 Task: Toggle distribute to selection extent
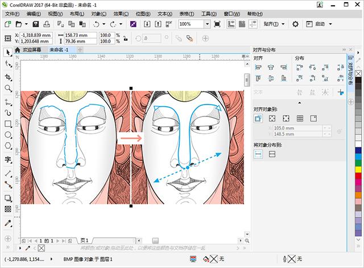(258, 154)
